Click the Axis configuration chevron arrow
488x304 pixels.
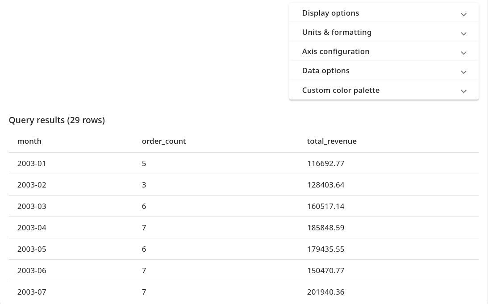pos(463,53)
